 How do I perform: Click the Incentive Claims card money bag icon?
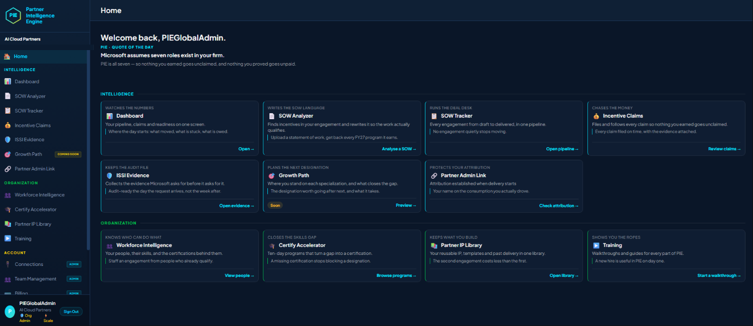[596, 116]
